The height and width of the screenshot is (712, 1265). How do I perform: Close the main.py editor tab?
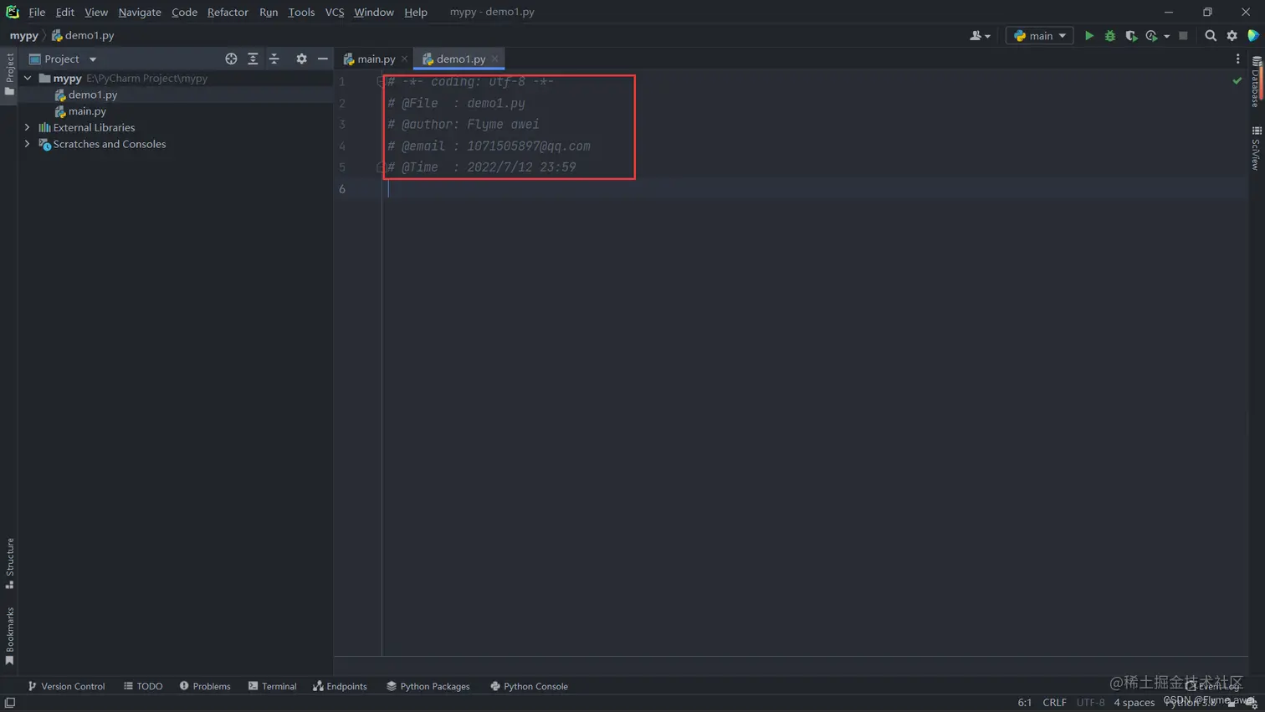click(x=404, y=59)
